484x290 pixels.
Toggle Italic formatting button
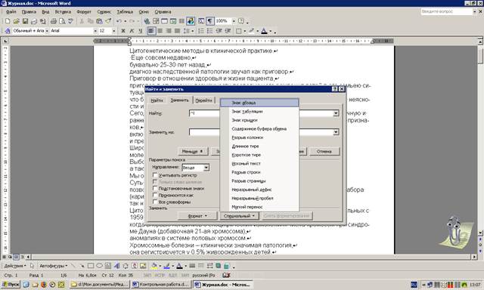(x=132, y=31)
